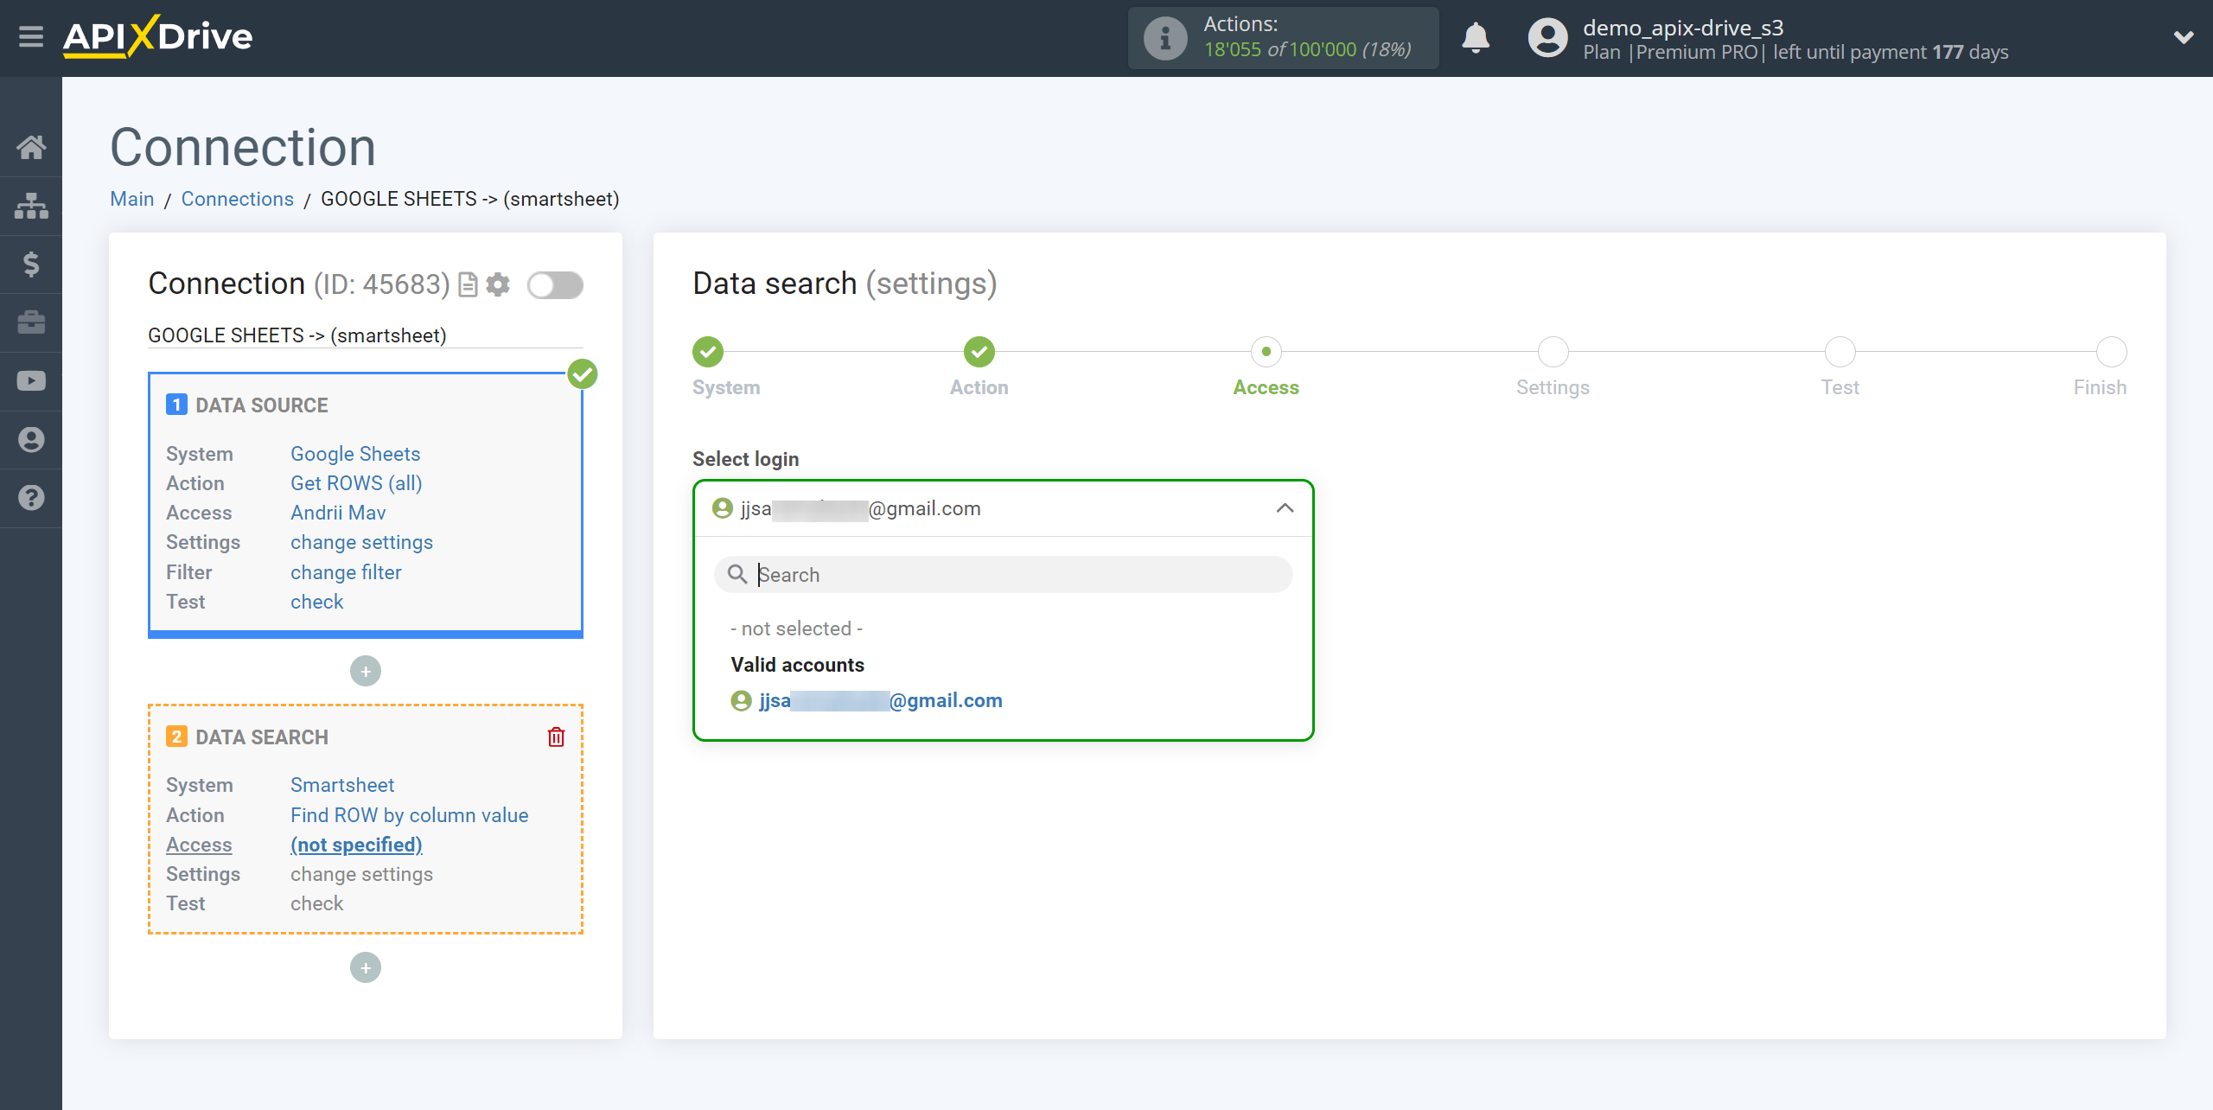Collapse the login selection dropdown
The image size is (2213, 1110).
pyautogui.click(x=1285, y=507)
